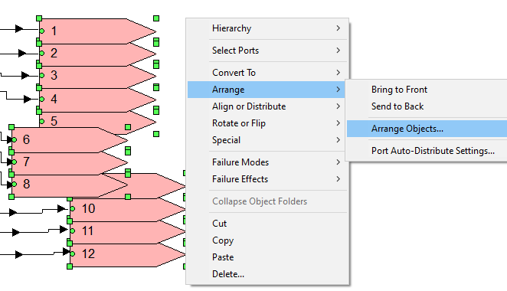Click the input port circle on block 2
507x291 pixels.
point(41,53)
